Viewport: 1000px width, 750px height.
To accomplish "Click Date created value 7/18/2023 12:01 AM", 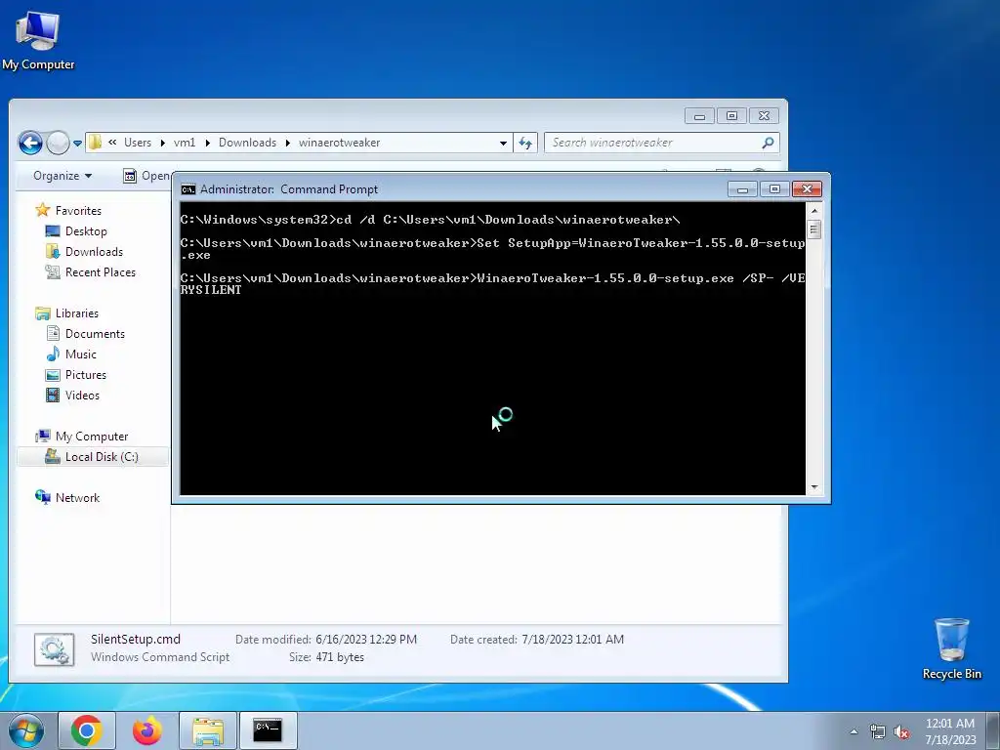I will click(x=572, y=639).
